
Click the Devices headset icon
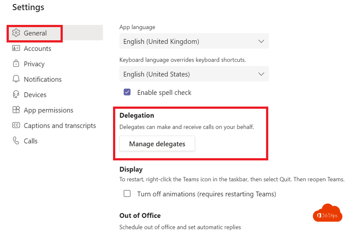[16, 94]
